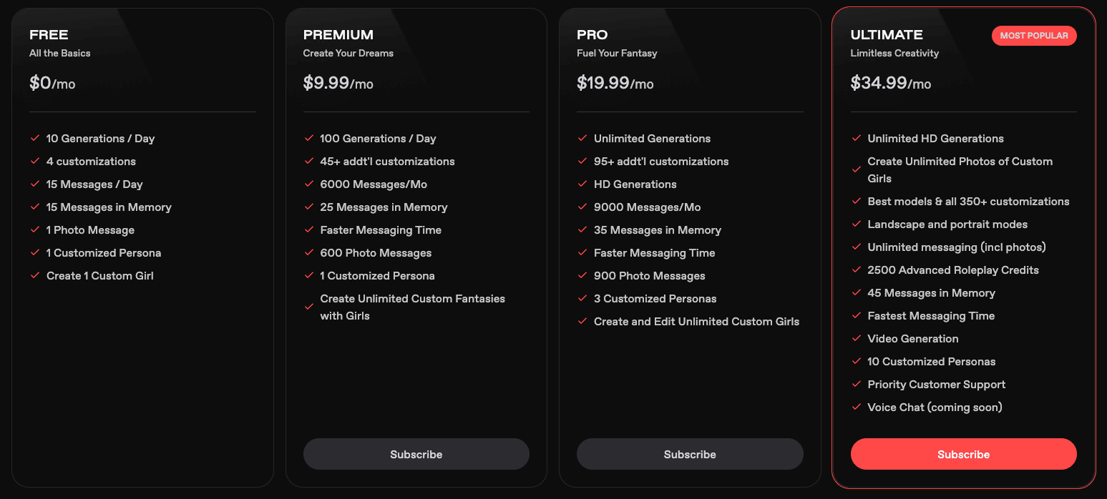Click the FREE plan title
Image resolution: width=1107 pixels, height=499 pixels.
(x=49, y=35)
